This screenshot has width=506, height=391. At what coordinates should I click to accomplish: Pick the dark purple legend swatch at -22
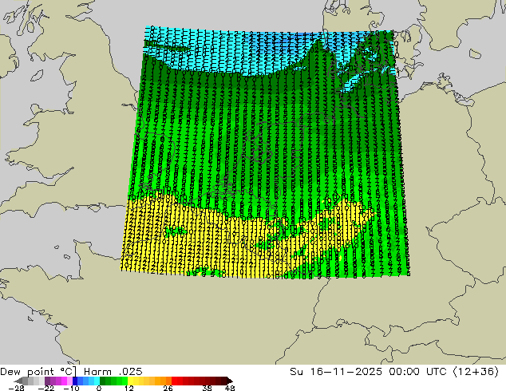tap(47, 381)
